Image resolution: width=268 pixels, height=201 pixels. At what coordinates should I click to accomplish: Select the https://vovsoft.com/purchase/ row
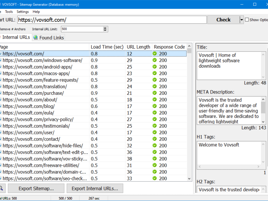[93, 93]
